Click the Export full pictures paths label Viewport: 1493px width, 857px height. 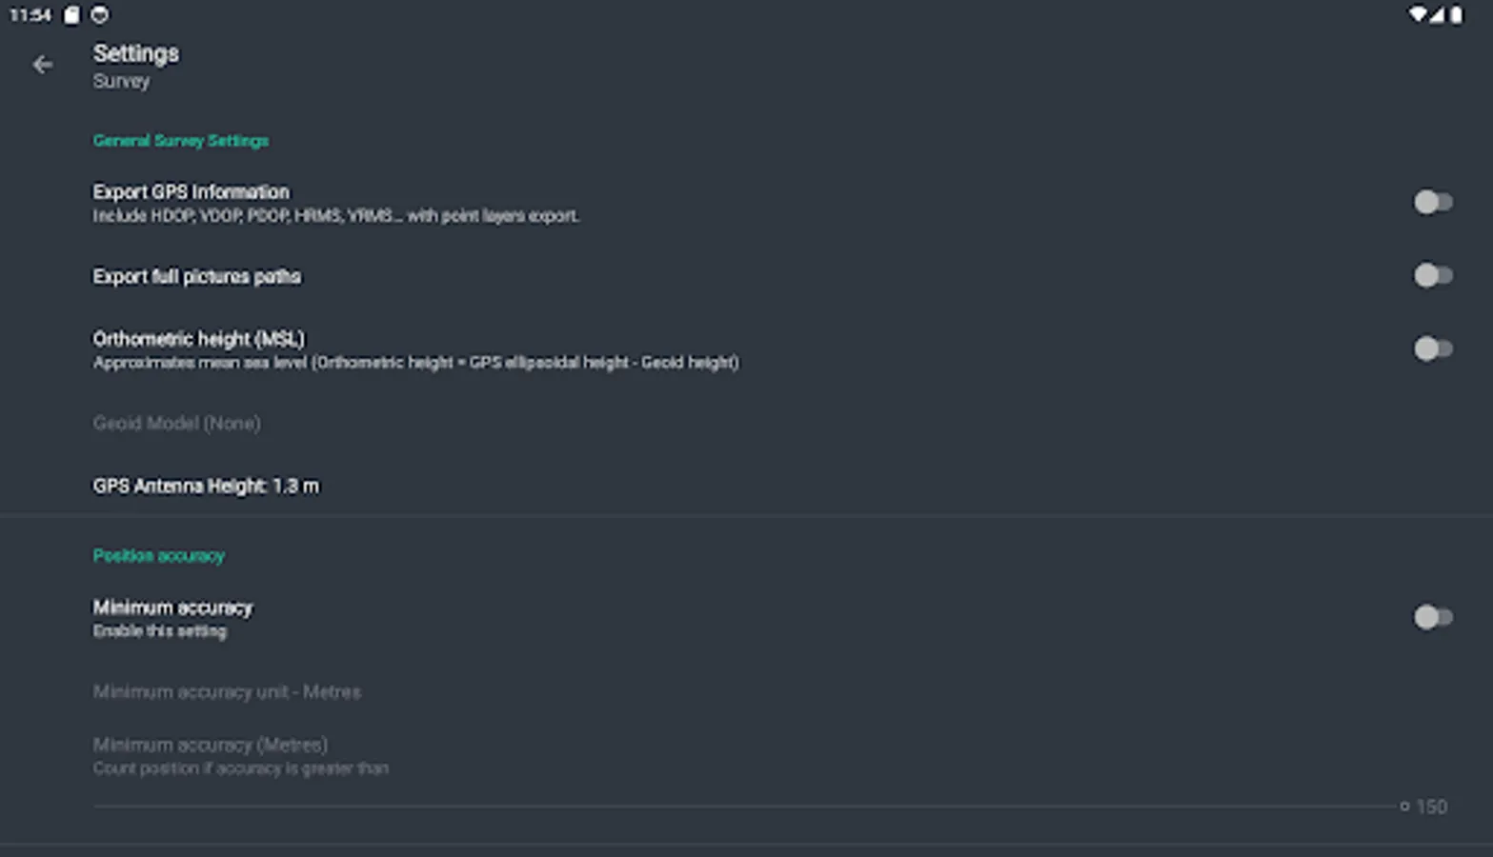[196, 276]
